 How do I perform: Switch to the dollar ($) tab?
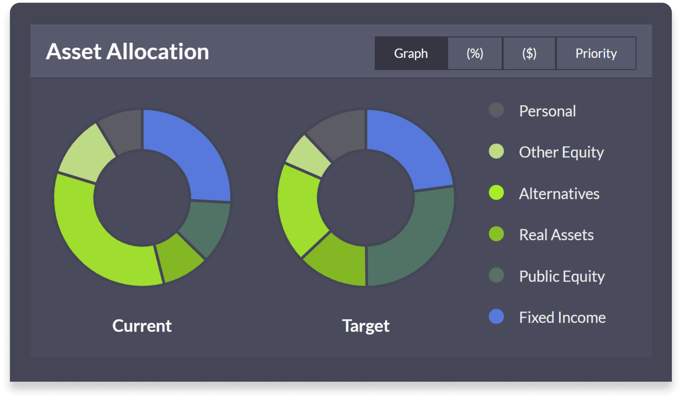point(529,53)
